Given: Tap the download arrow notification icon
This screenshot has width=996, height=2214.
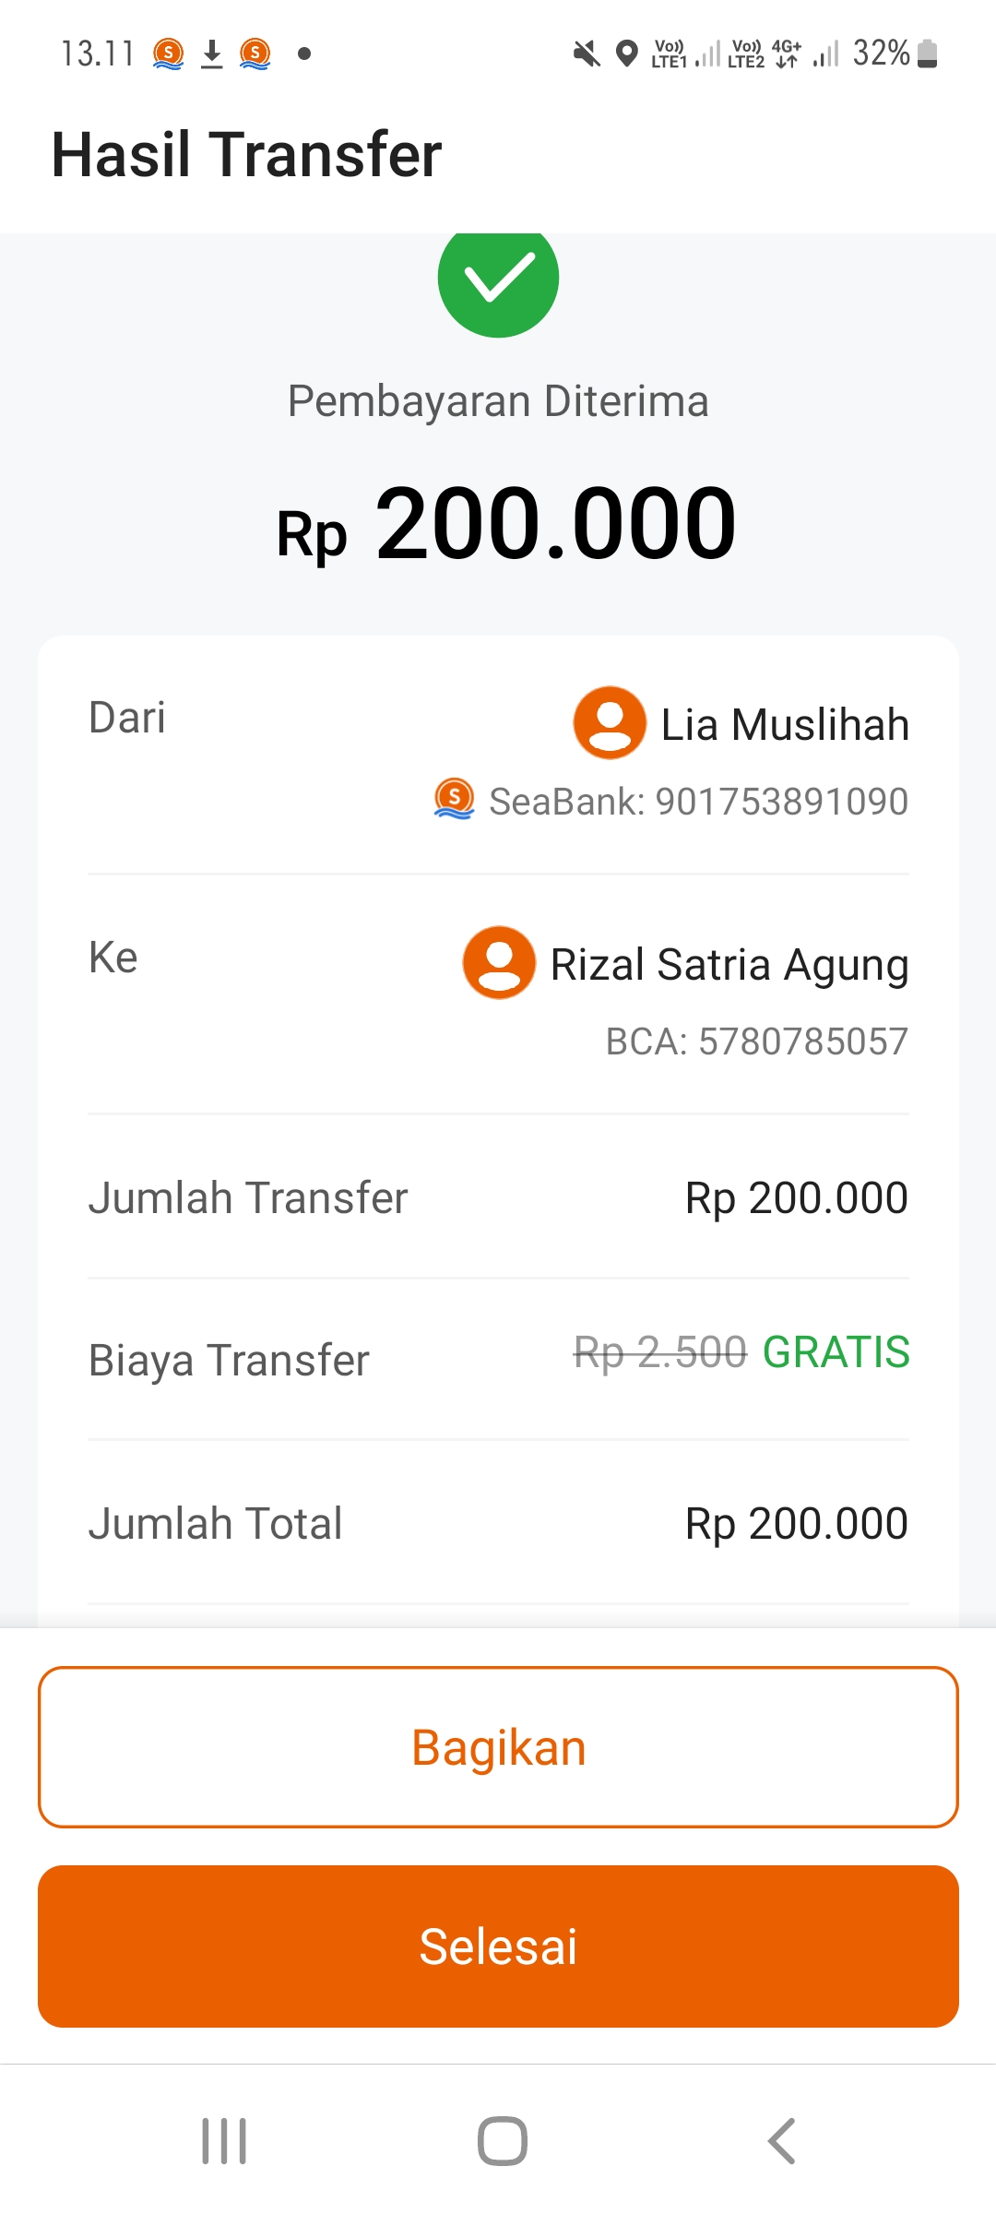Looking at the screenshot, I should 212,54.
